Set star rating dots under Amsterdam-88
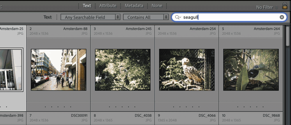 point(58,107)
